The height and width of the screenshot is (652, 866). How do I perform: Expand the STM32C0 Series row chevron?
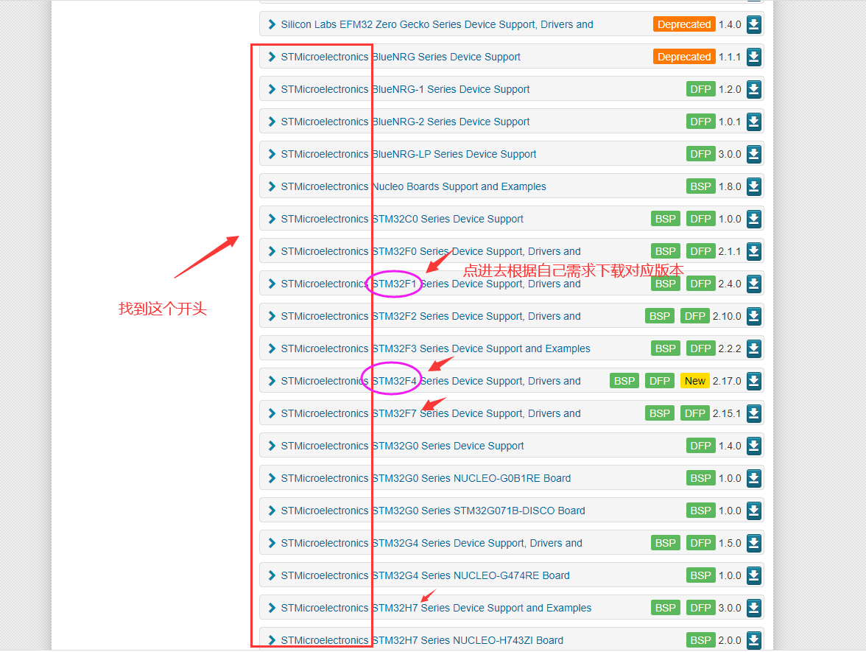[x=272, y=219]
